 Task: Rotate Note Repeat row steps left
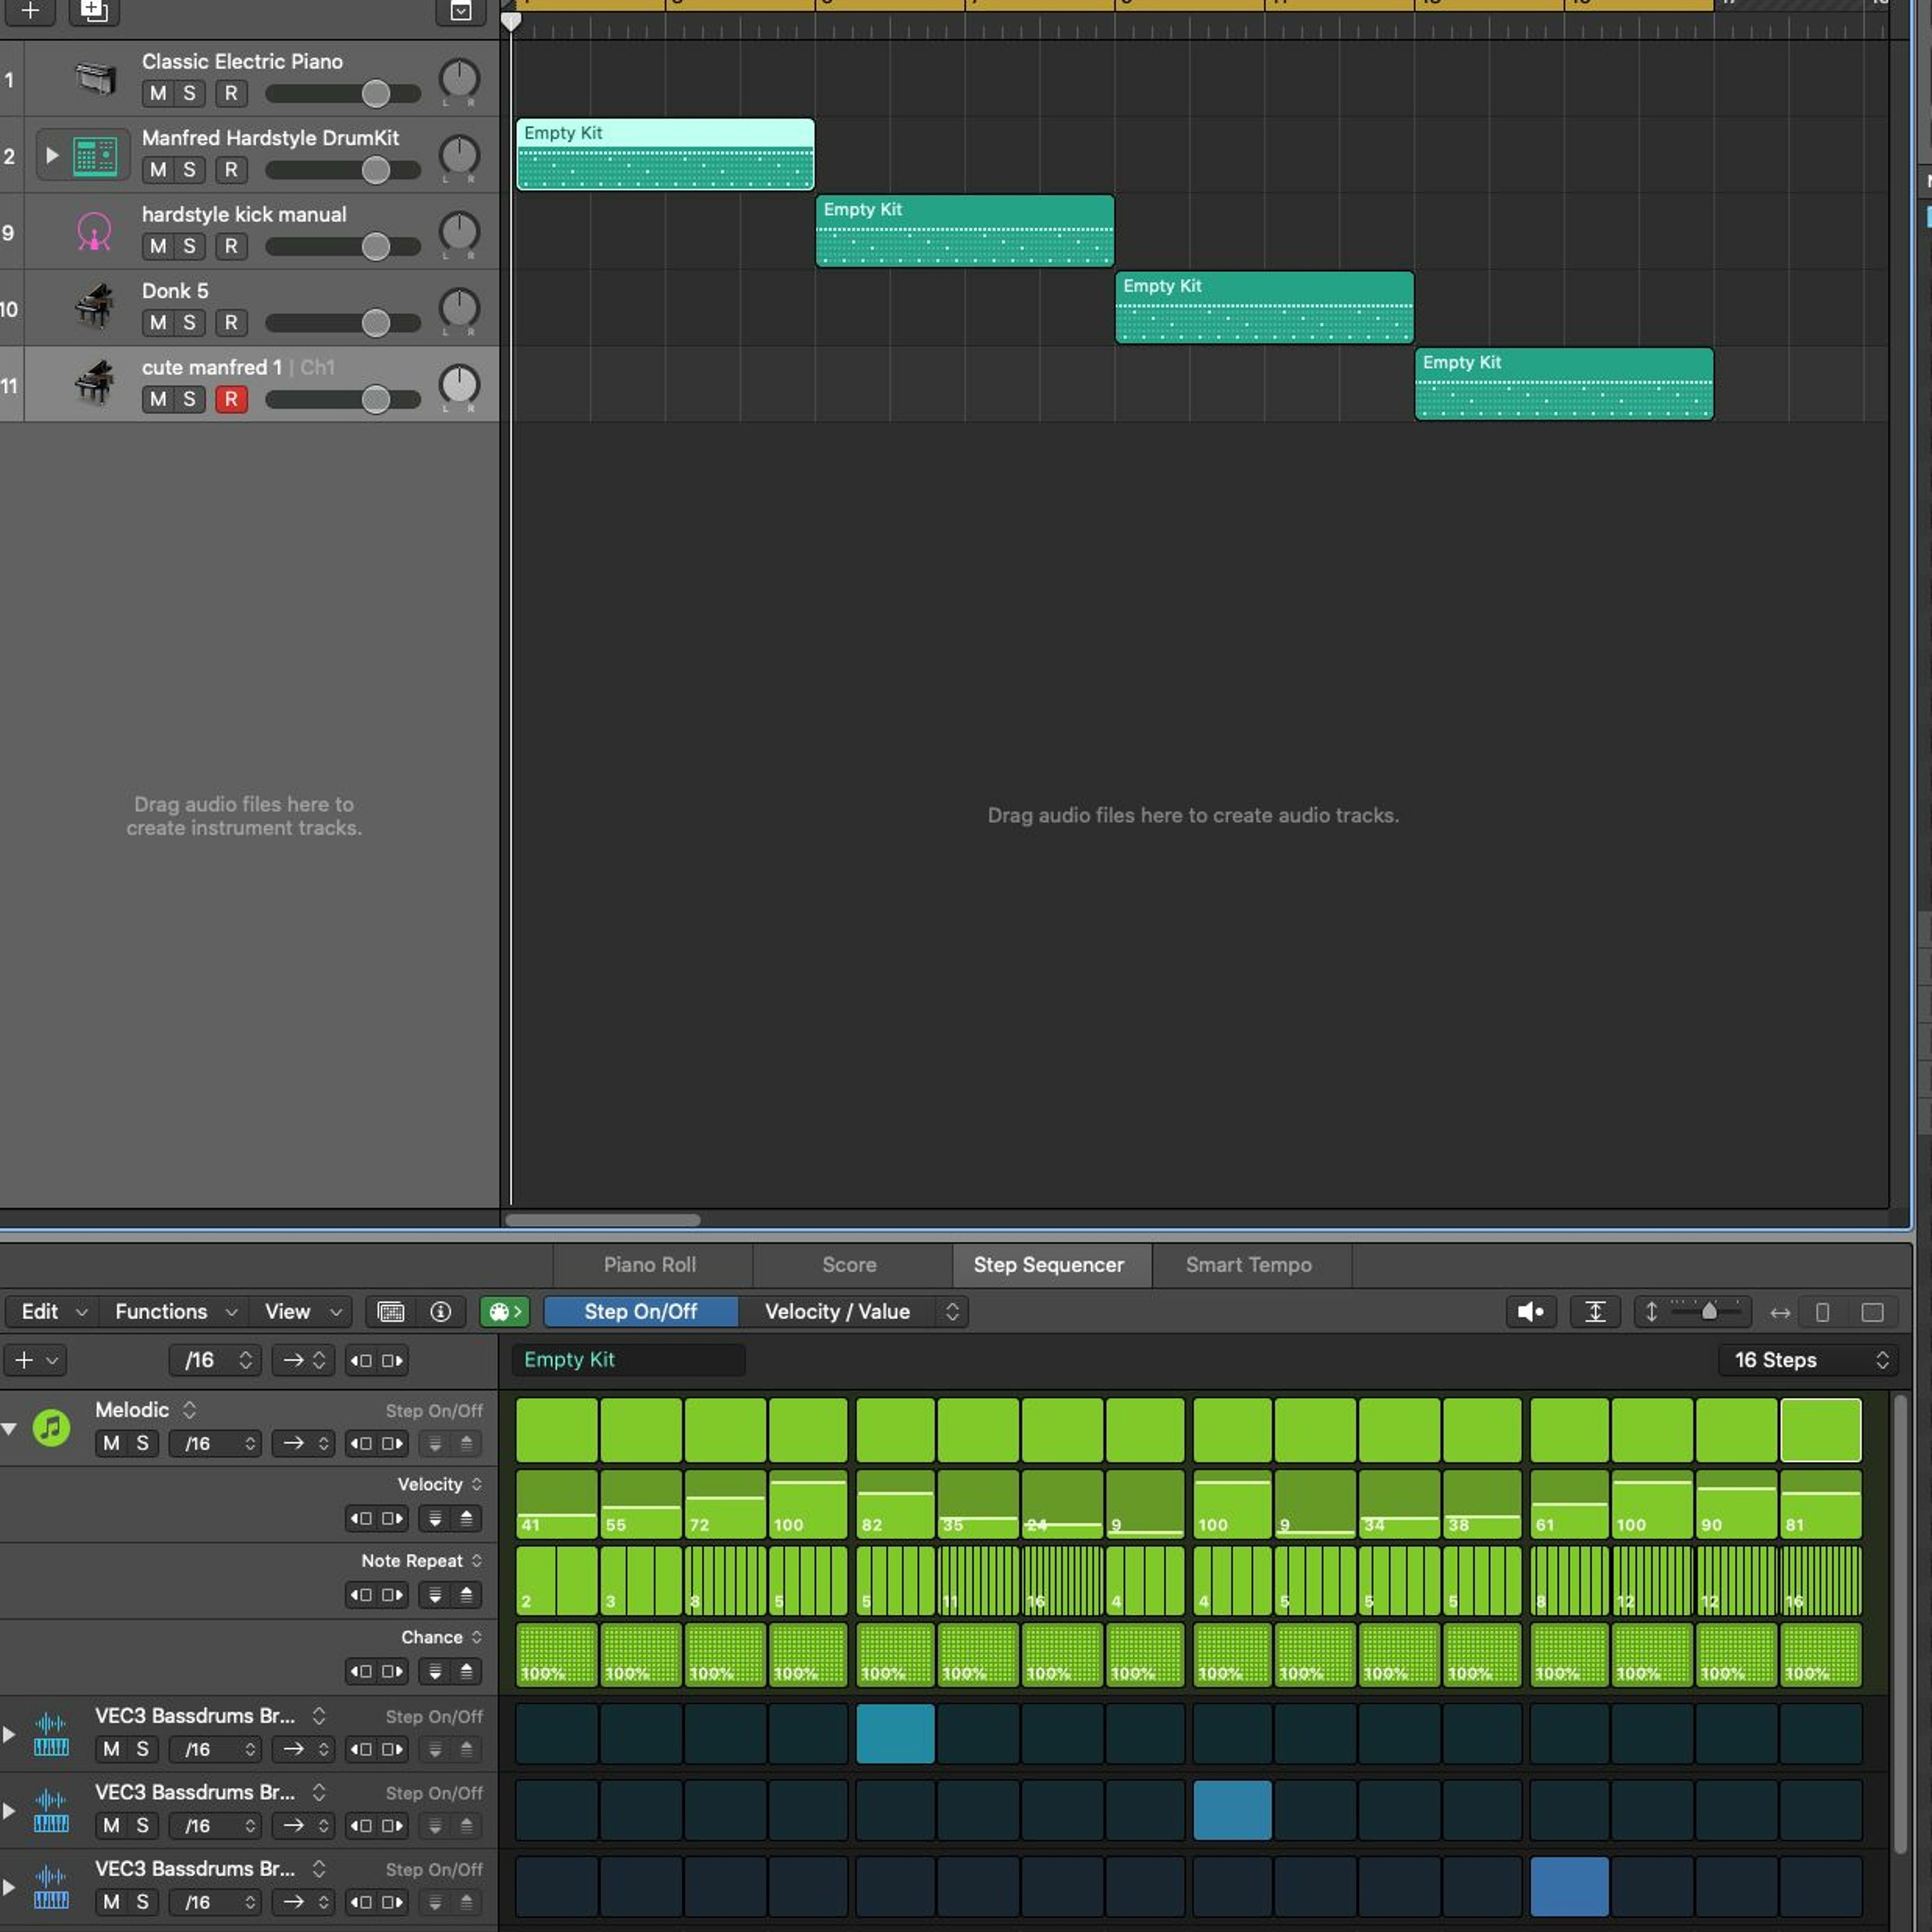pyautogui.click(x=360, y=1594)
